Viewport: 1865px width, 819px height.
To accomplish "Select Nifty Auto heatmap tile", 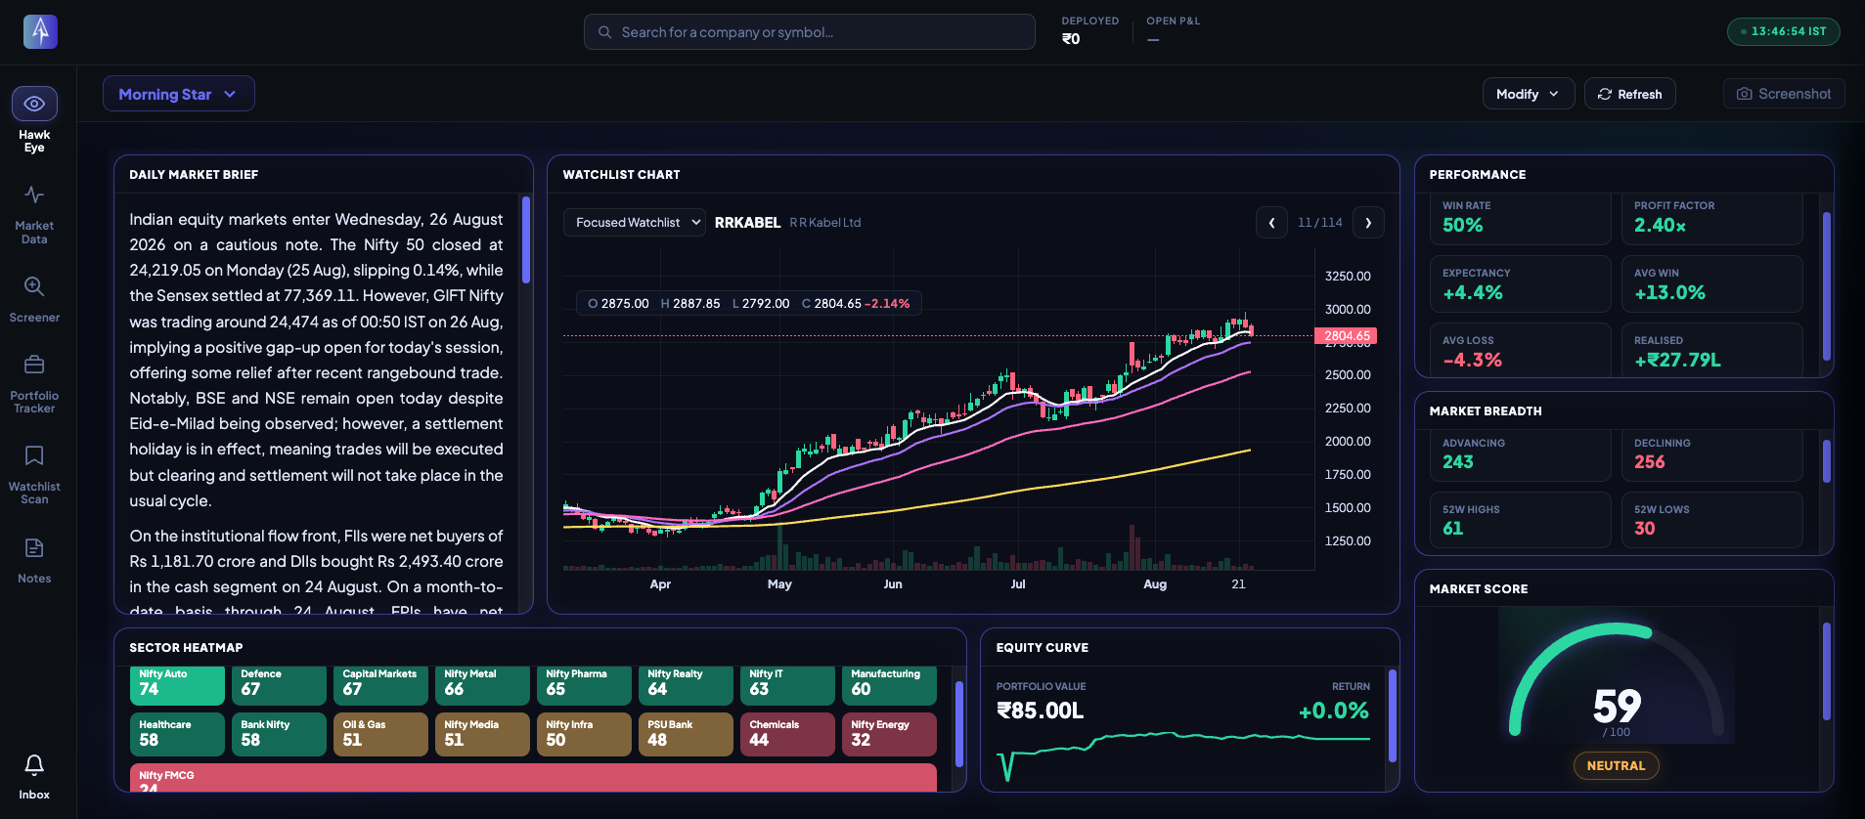I will (x=177, y=684).
